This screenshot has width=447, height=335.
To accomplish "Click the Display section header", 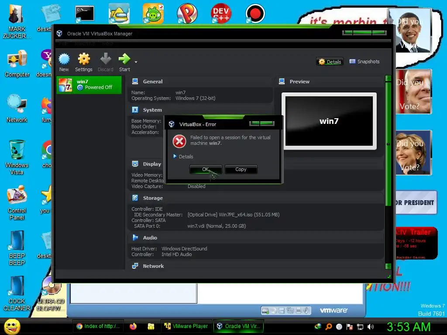I will point(152,164).
